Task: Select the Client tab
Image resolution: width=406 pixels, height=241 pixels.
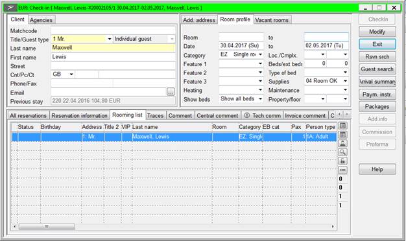Action: 18,19
